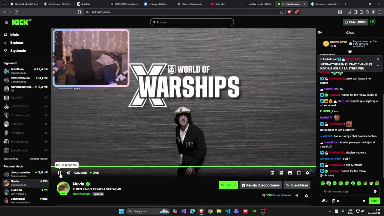This screenshot has width=384, height=216.
Task: Open a new browser tab
Action: [345, 4]
